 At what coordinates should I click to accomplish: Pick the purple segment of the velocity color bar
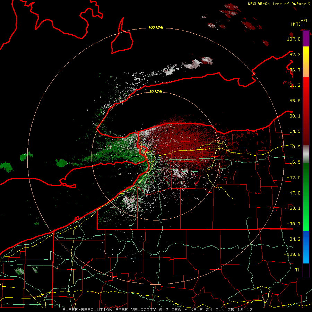pos(306,38)
